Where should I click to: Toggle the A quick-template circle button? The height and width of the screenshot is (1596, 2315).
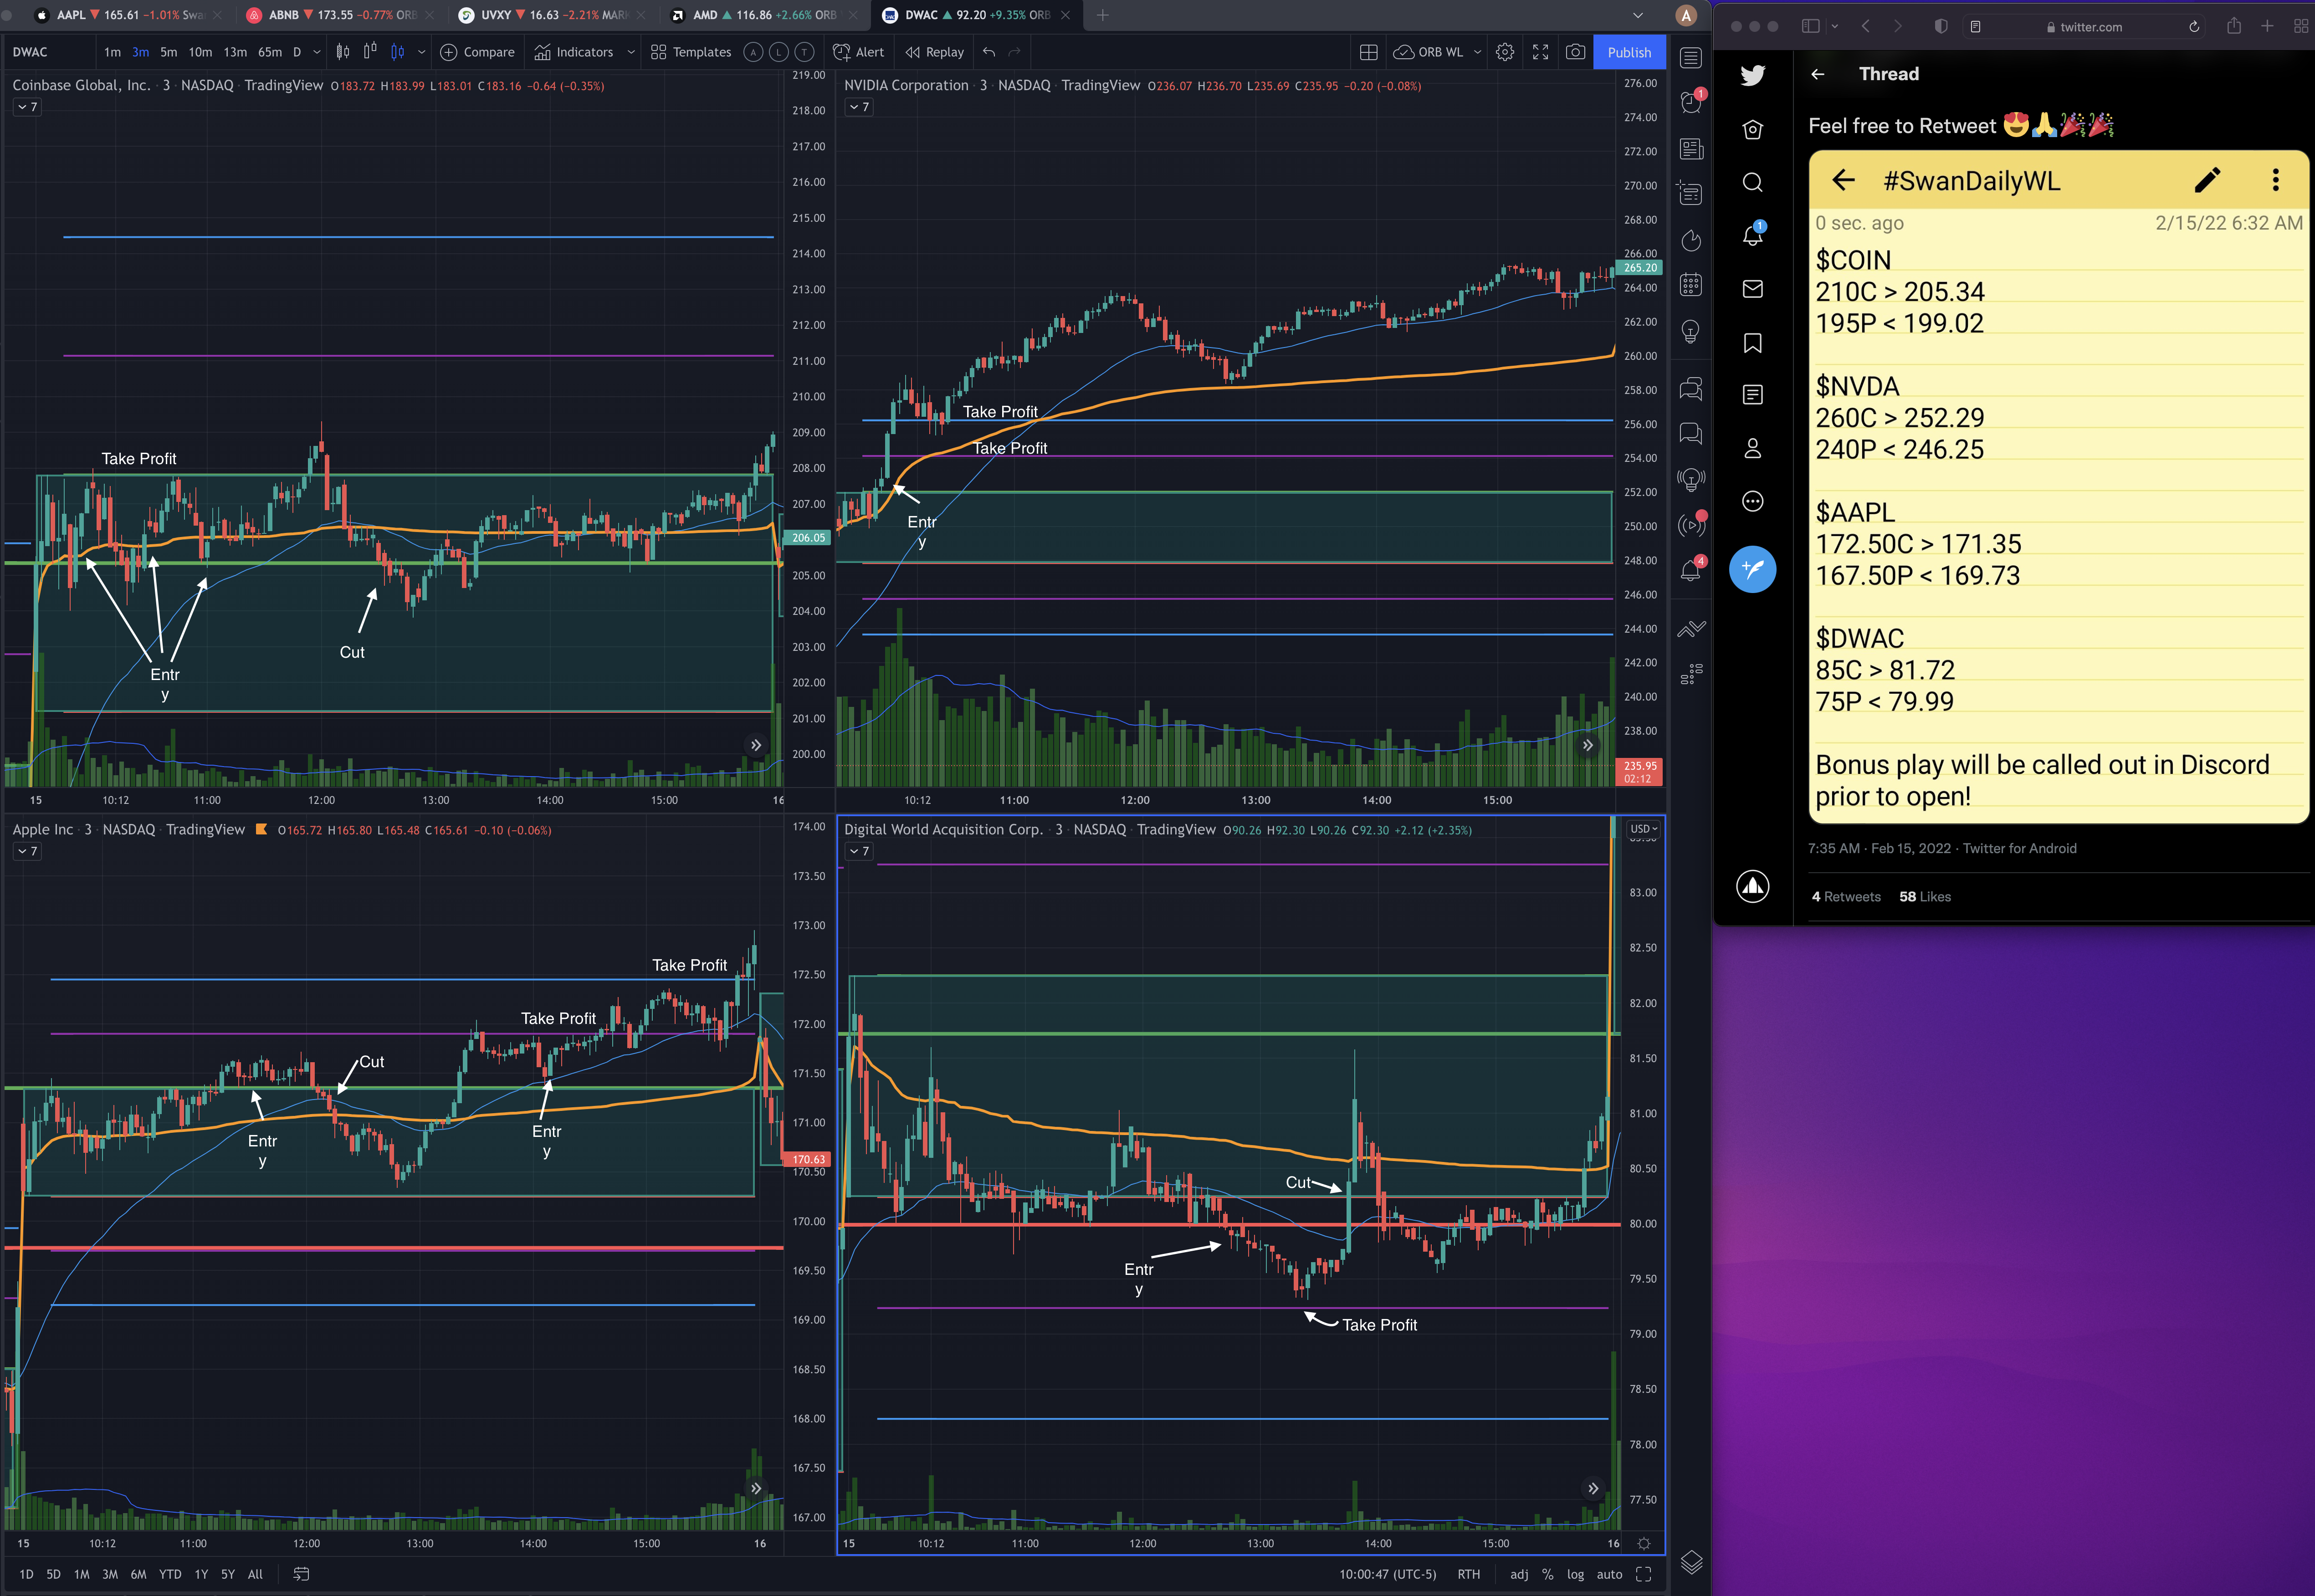[753, 52]
